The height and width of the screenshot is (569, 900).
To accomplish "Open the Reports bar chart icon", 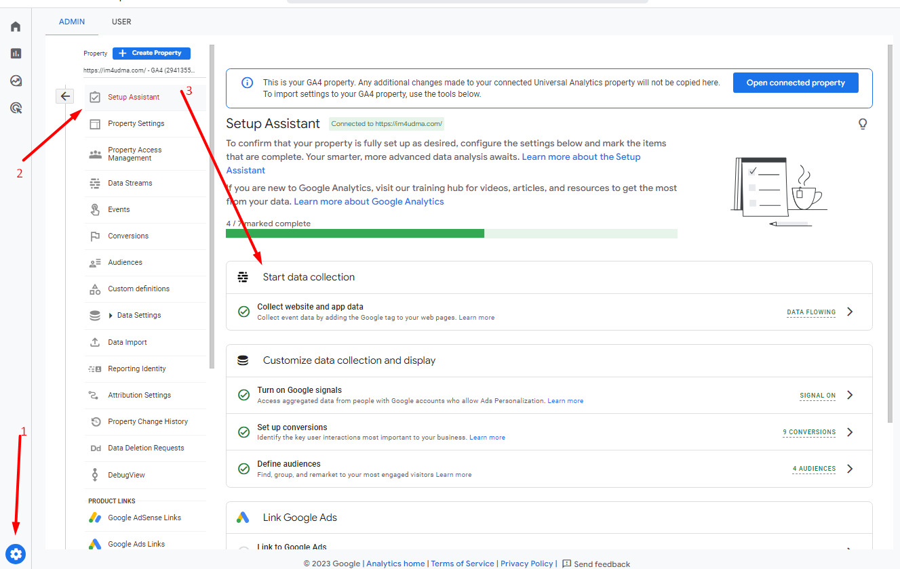I will pyautogui.click(x=16, y=54).
